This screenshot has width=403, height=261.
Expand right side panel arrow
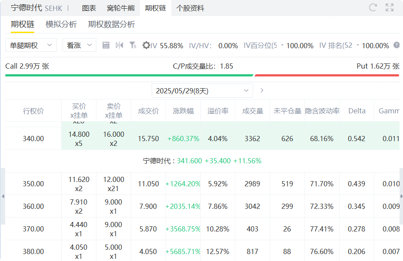click(x=401, y=196)
